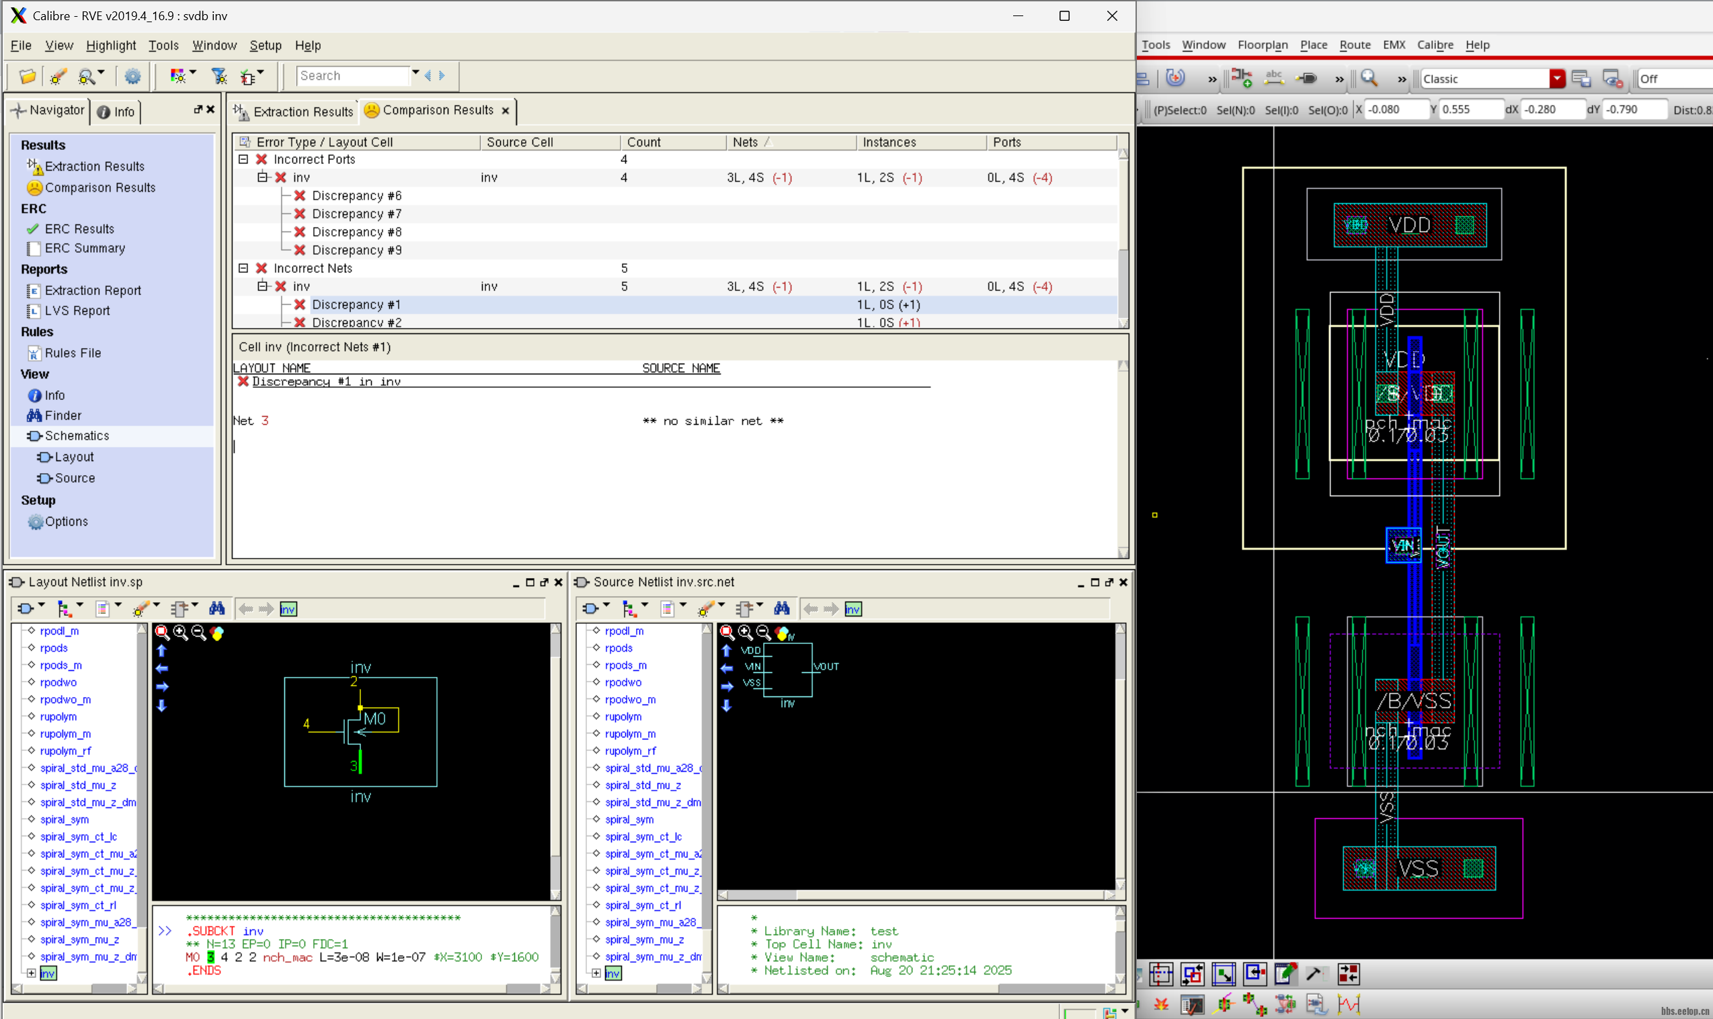The height and width of the screenshot is (1019, 1713).
Task: Click create instance icon in Virtuoso toolbar
Action: click(x=1241, y=78)
